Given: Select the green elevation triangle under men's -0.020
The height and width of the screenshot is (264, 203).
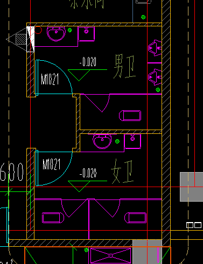Looking at the screenshot, I should point(79,75).
